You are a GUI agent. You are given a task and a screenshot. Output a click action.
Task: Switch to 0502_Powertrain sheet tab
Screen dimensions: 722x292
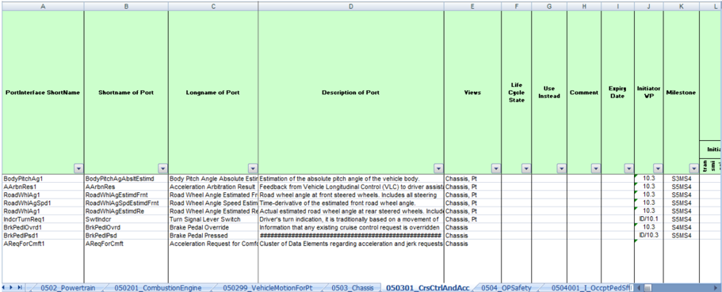(x=67, y=288)
